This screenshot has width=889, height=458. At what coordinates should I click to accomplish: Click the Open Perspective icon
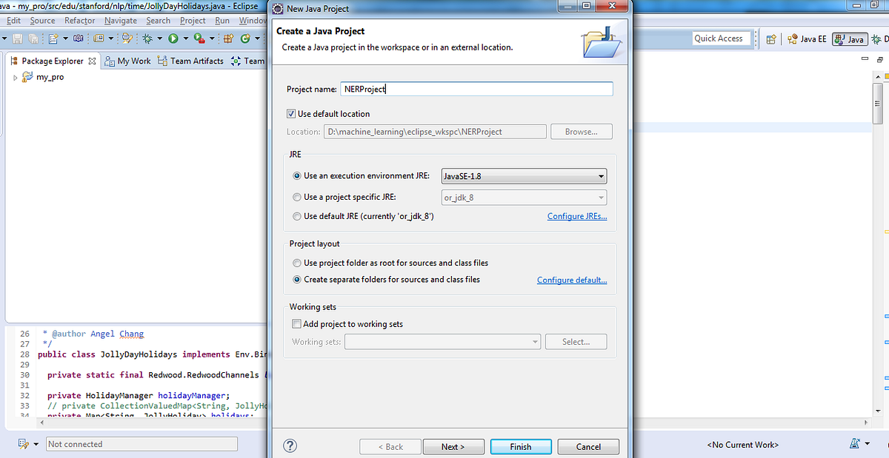(770, 39)
